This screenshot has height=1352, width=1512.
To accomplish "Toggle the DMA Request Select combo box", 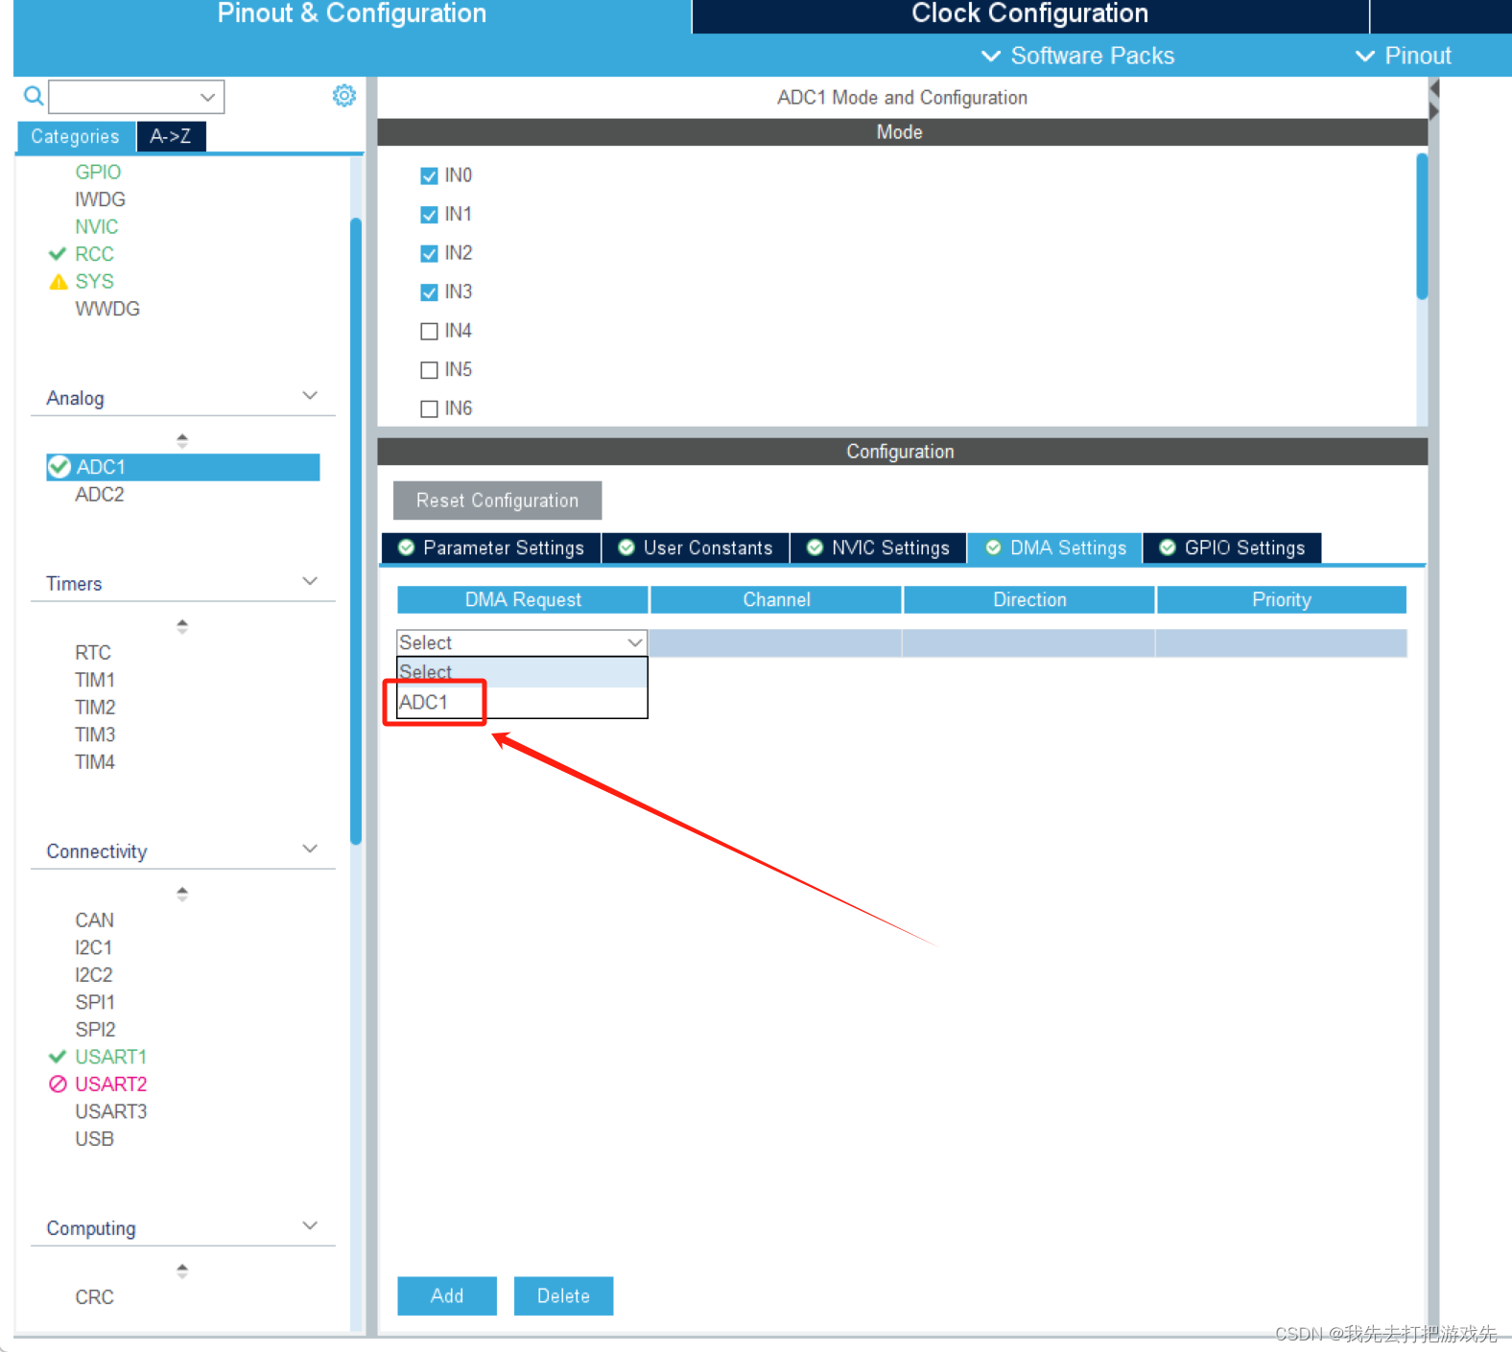I will [522, 642].
